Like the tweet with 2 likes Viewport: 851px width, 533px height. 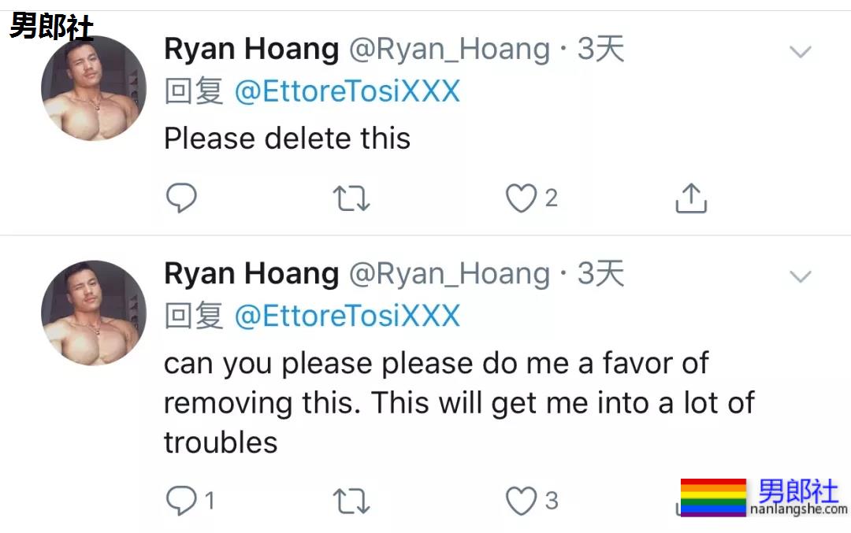[521, 198]
